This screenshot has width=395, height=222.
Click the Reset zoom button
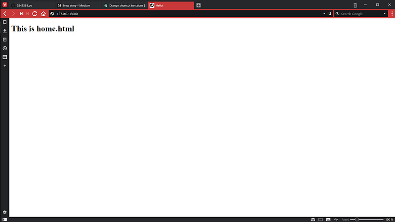345,219
